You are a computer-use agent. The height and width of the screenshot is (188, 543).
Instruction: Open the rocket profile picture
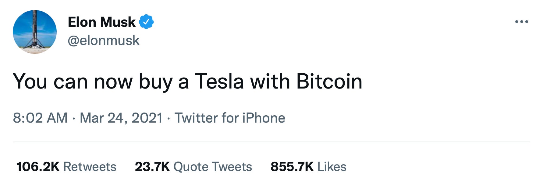tap(35, 32)
